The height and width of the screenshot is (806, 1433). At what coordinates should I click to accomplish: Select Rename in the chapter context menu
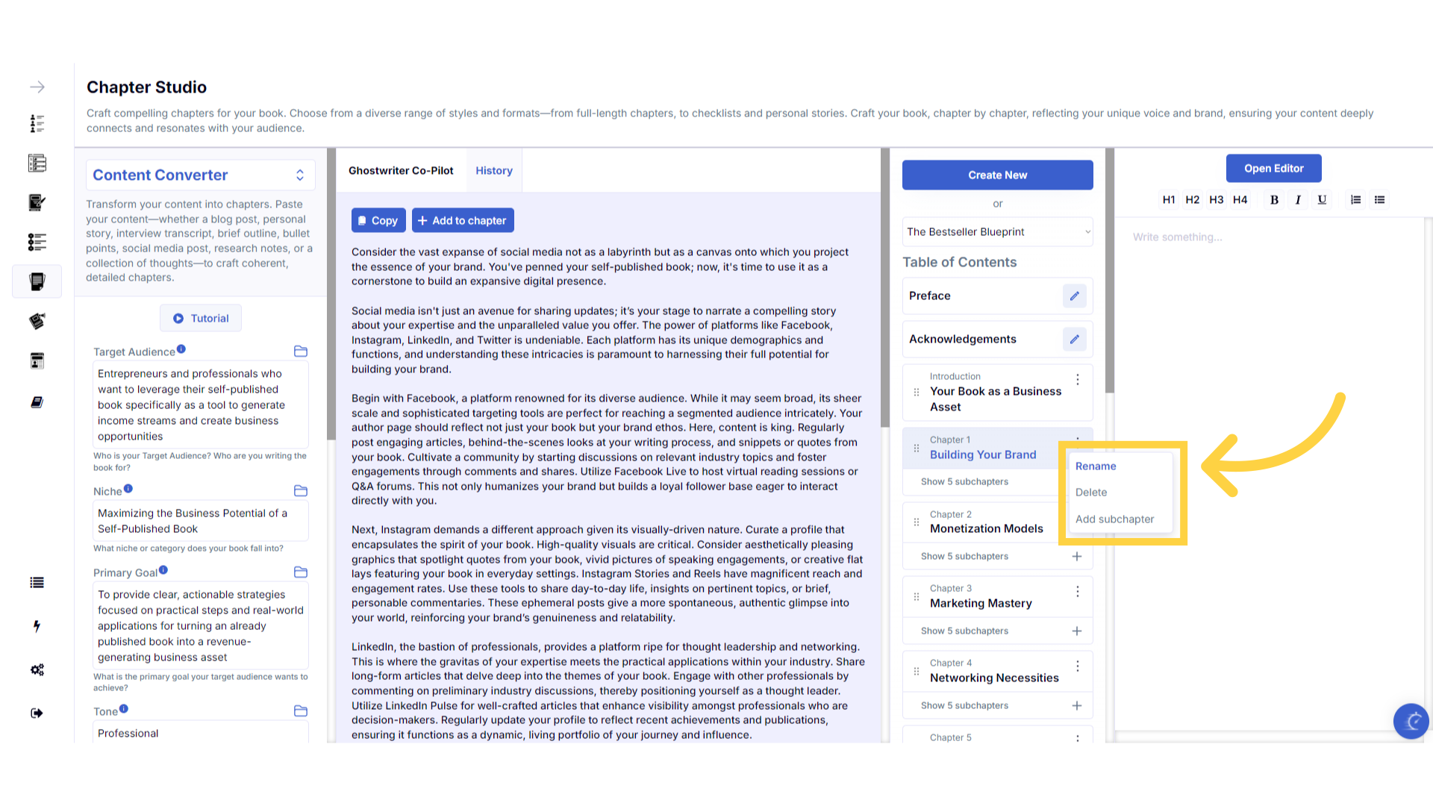click(1095, 466)
